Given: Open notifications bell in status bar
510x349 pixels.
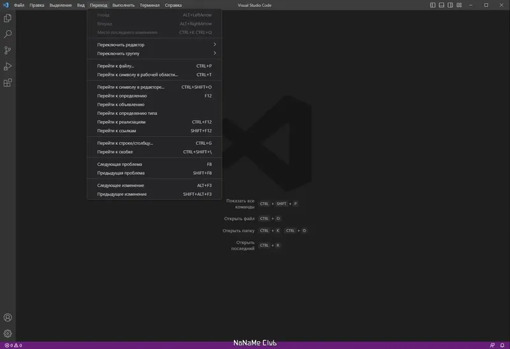Looking at the screenshot, I should click(502, 345).
